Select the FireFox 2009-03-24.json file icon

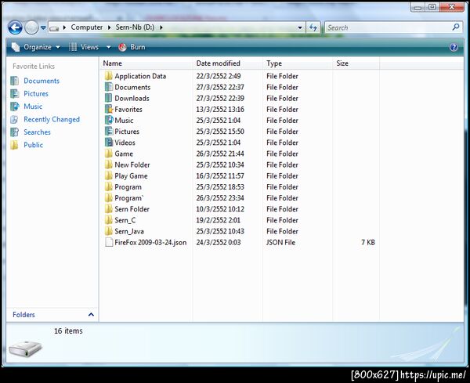pyautogui.click(x=109, y=242)
